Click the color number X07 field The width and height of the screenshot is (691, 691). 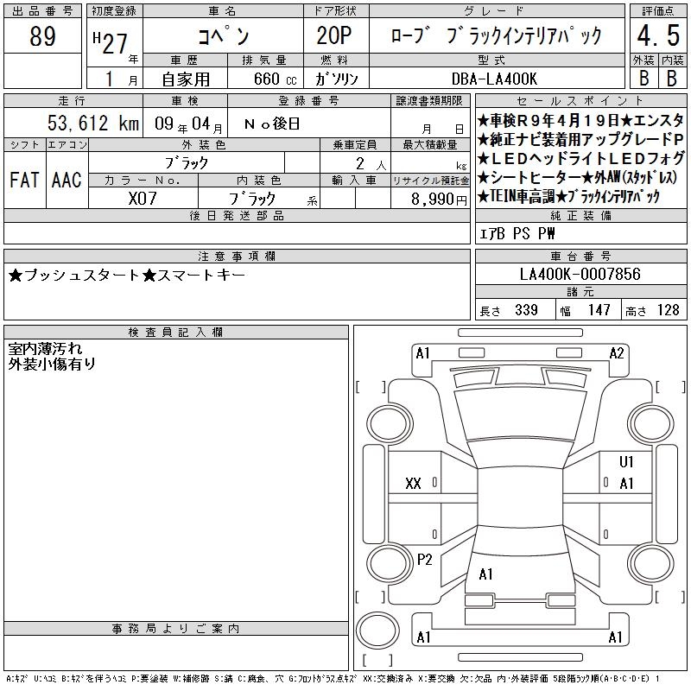pyautogui.click(x=143, y=199)
